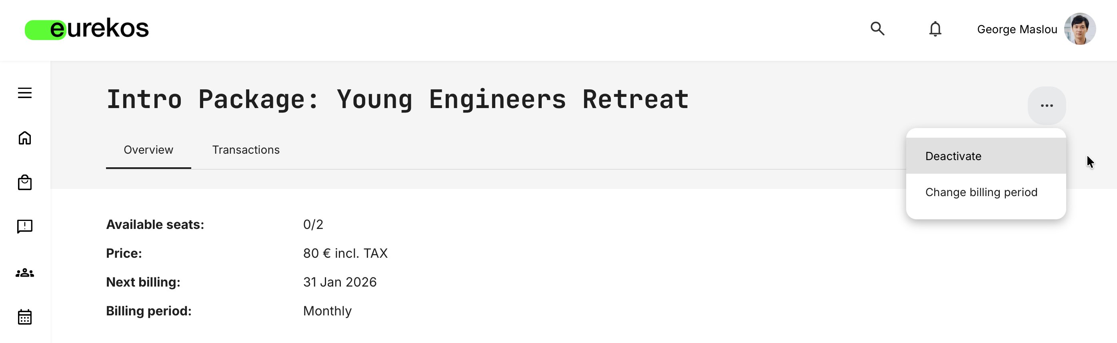Choose Change billing period option
The width and height of the screenshot is (1117, 343).
[x=981, y=192]
